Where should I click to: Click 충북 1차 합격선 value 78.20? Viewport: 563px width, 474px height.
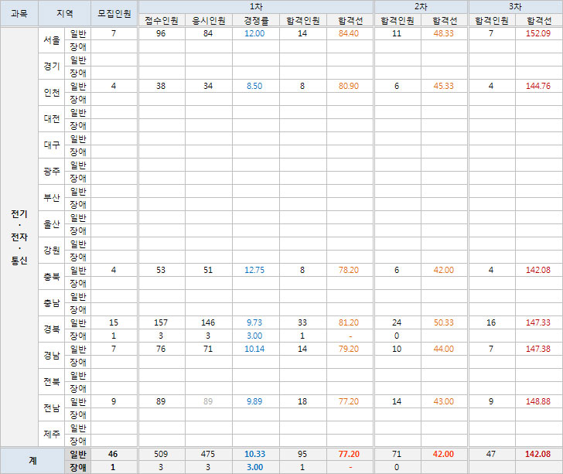(x=349, y=270)
